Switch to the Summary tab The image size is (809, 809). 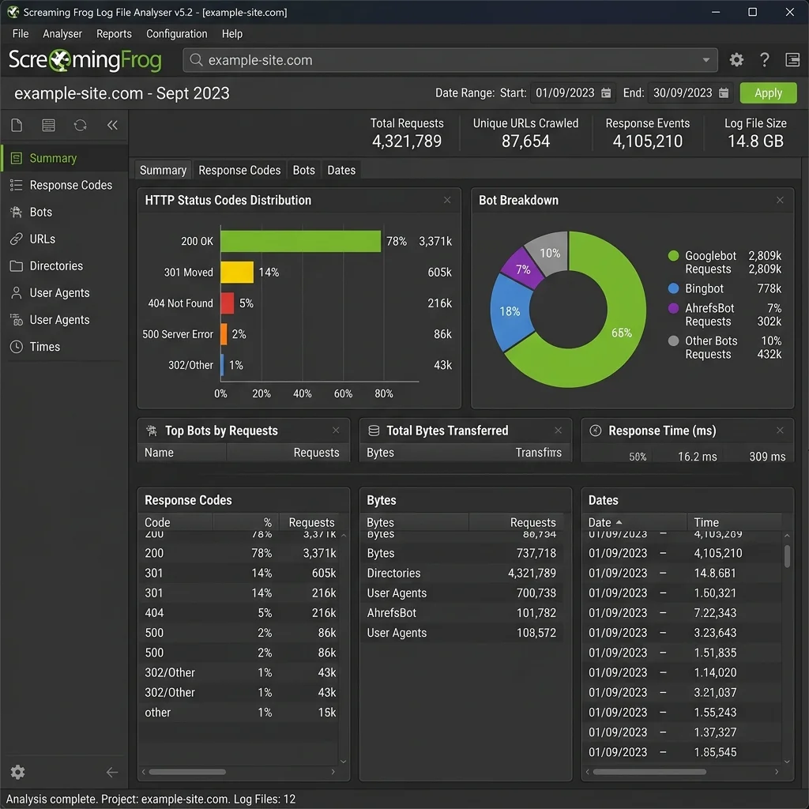[x=163, y=171]
